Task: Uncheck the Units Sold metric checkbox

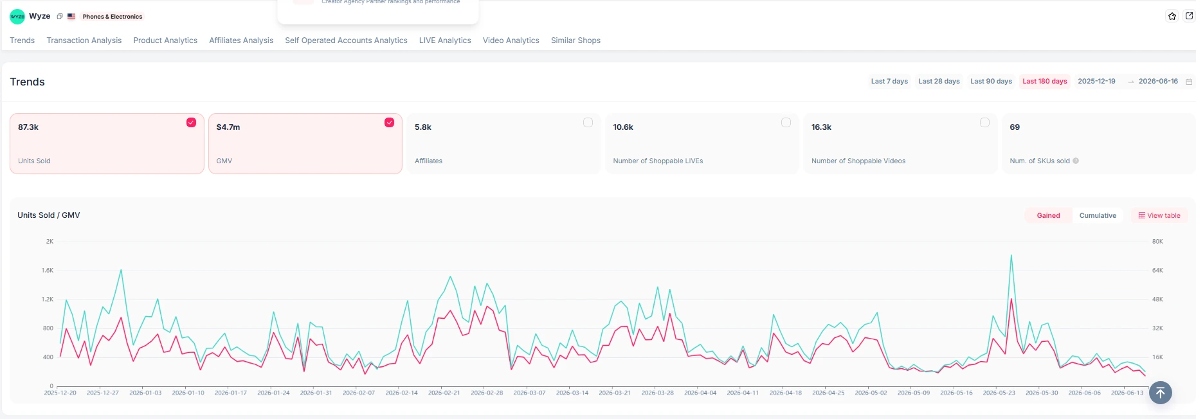Action: pyautogui.click(x=191, y=123)
